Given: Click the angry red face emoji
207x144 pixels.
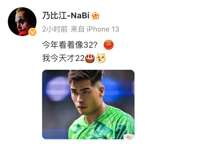Looking at the screenshot, I should pyautogui.click(x=109, y=45).
